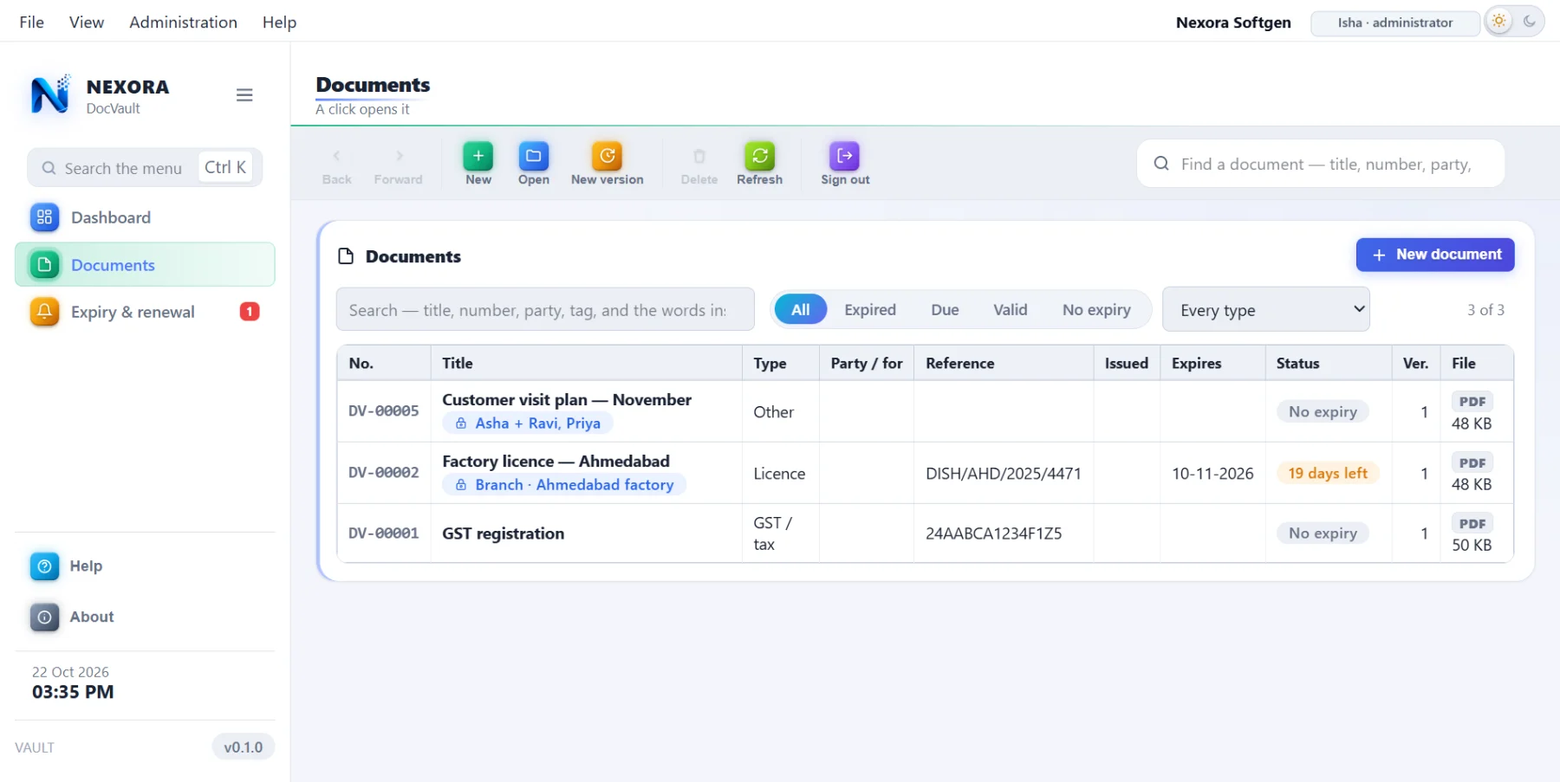Open the Help menu in menu bar

click(x=279, y=23)
